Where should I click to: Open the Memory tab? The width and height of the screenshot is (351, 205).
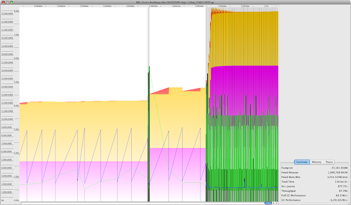[316, 162]
